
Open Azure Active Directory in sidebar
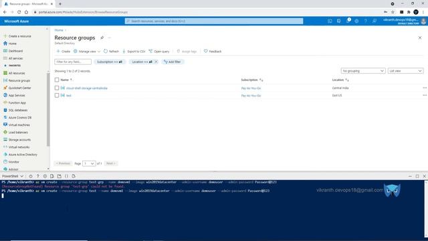(x=20, y=155)
